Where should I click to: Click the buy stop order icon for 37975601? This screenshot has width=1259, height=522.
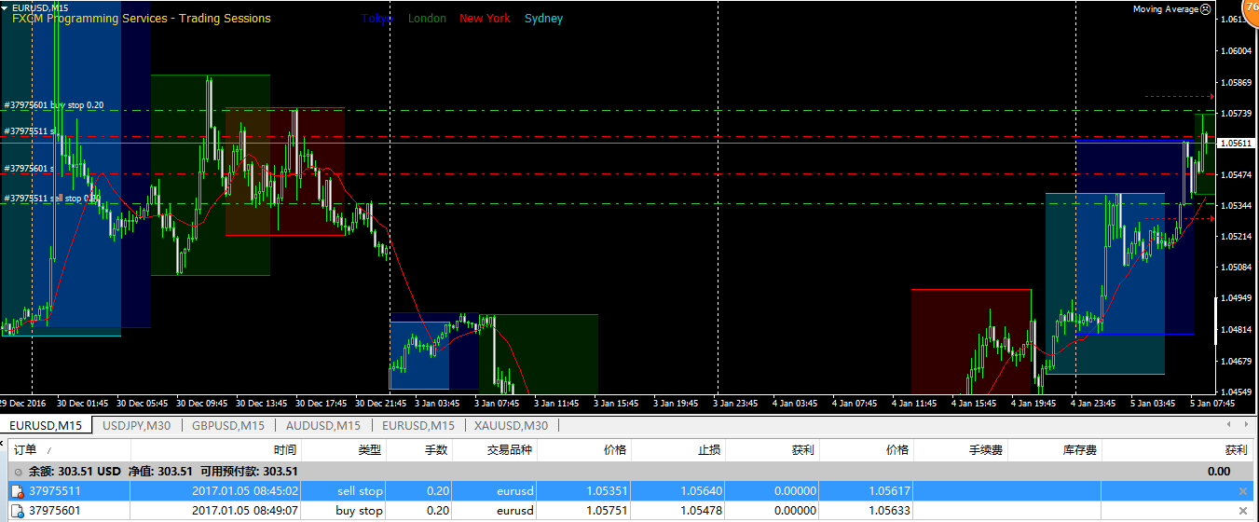pyautogui.click(x=17, y=511)
